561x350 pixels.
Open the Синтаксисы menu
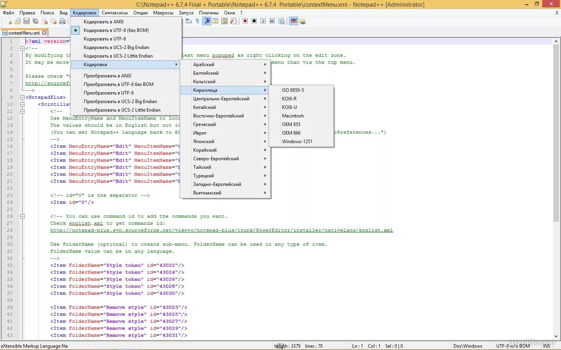115,13
